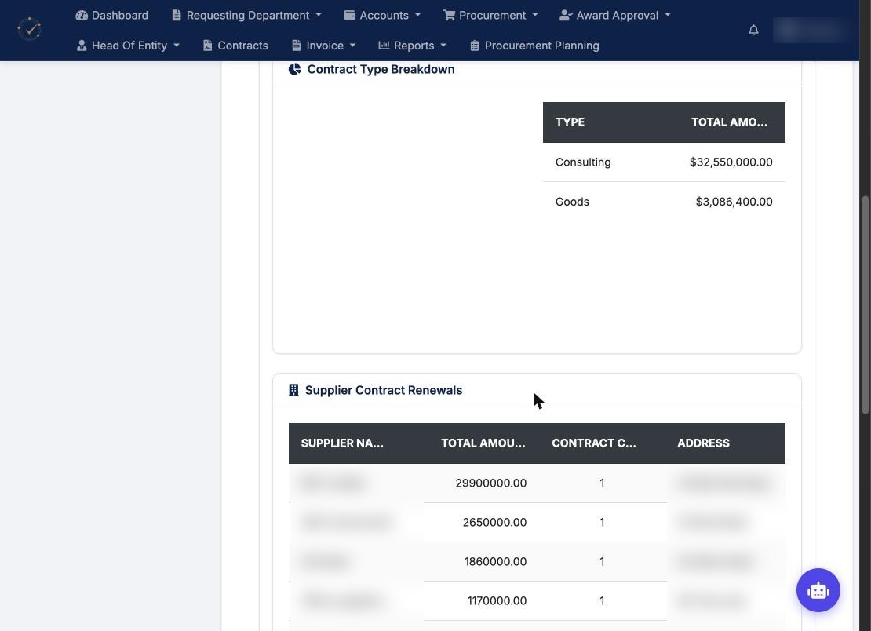Screen dimensions: 871x631
Task: Expand the Reports dropdown arrow
Action: pos(443,45)
